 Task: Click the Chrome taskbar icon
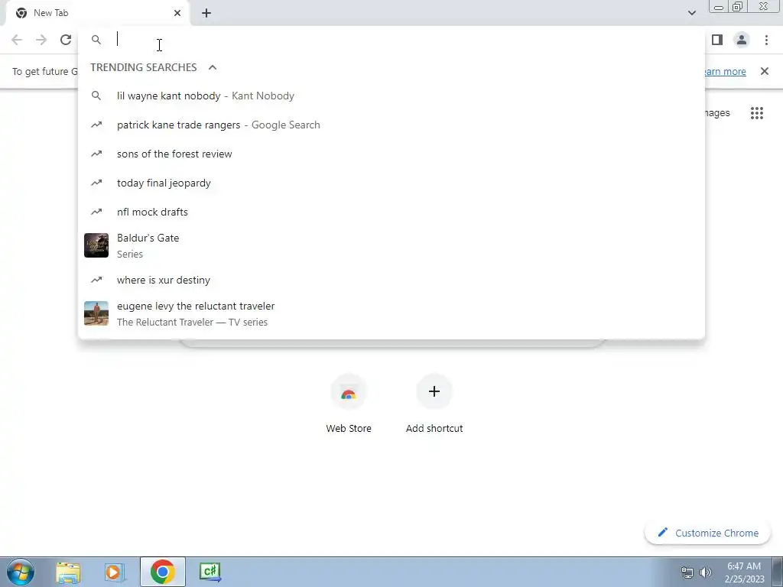163,572
